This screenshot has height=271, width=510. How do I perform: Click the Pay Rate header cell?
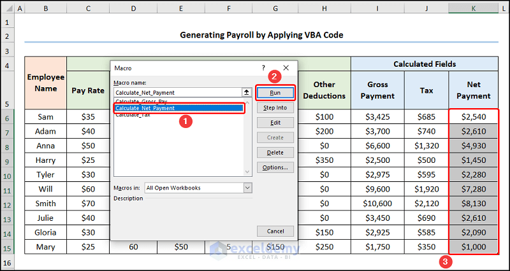[88, 90]
